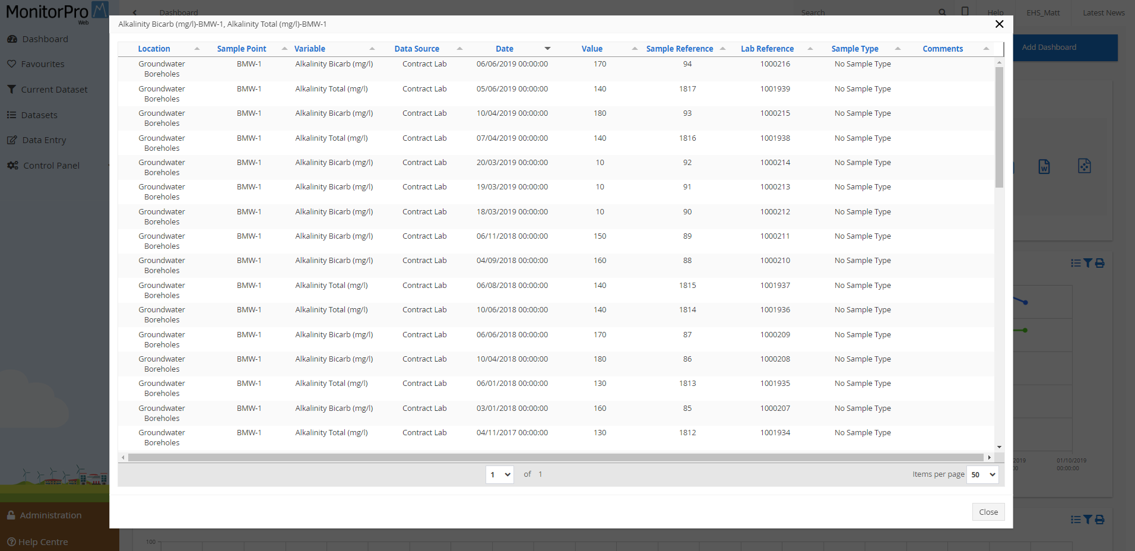Click Help in the top bar
The image size is (1135, 551).
pos(995,12)
